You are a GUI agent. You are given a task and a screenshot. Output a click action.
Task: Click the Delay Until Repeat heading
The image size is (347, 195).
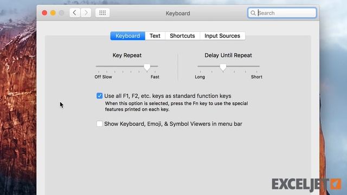(x=228, y=55)
